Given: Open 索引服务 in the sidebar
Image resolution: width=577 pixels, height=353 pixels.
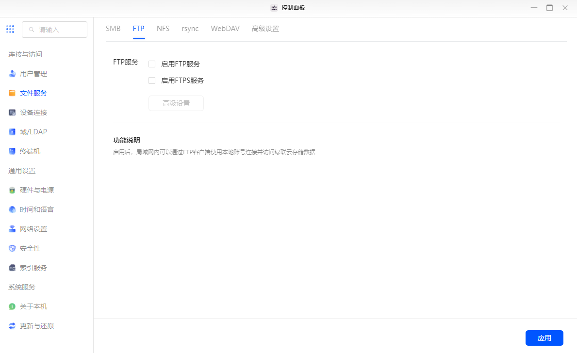Looking at the screenshot, I should click(33, 268).
